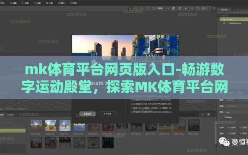Open the fourth recent project path in dialog
This screenshot has width=248, height=155.
point(151,108)
